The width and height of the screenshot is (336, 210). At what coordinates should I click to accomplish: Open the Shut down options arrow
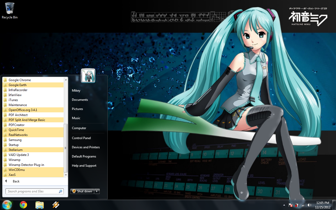click(97, 191)
